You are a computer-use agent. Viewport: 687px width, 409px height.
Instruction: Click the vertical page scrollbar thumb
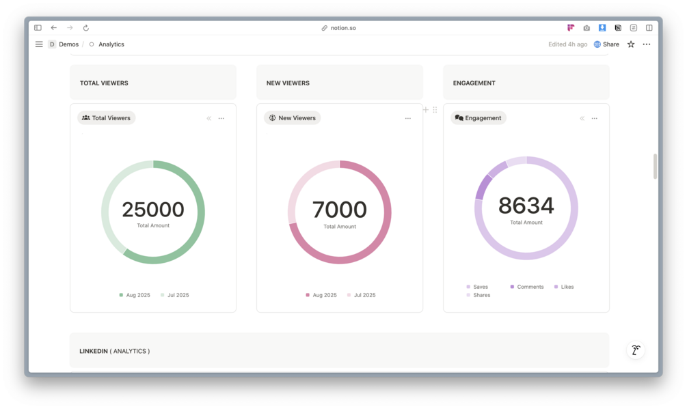pos(655,166)
